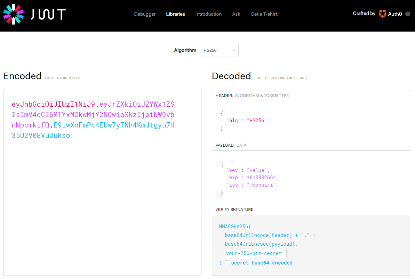
Task: Click the JWT wordmark text logo
Action: click(x=48, y=14)
